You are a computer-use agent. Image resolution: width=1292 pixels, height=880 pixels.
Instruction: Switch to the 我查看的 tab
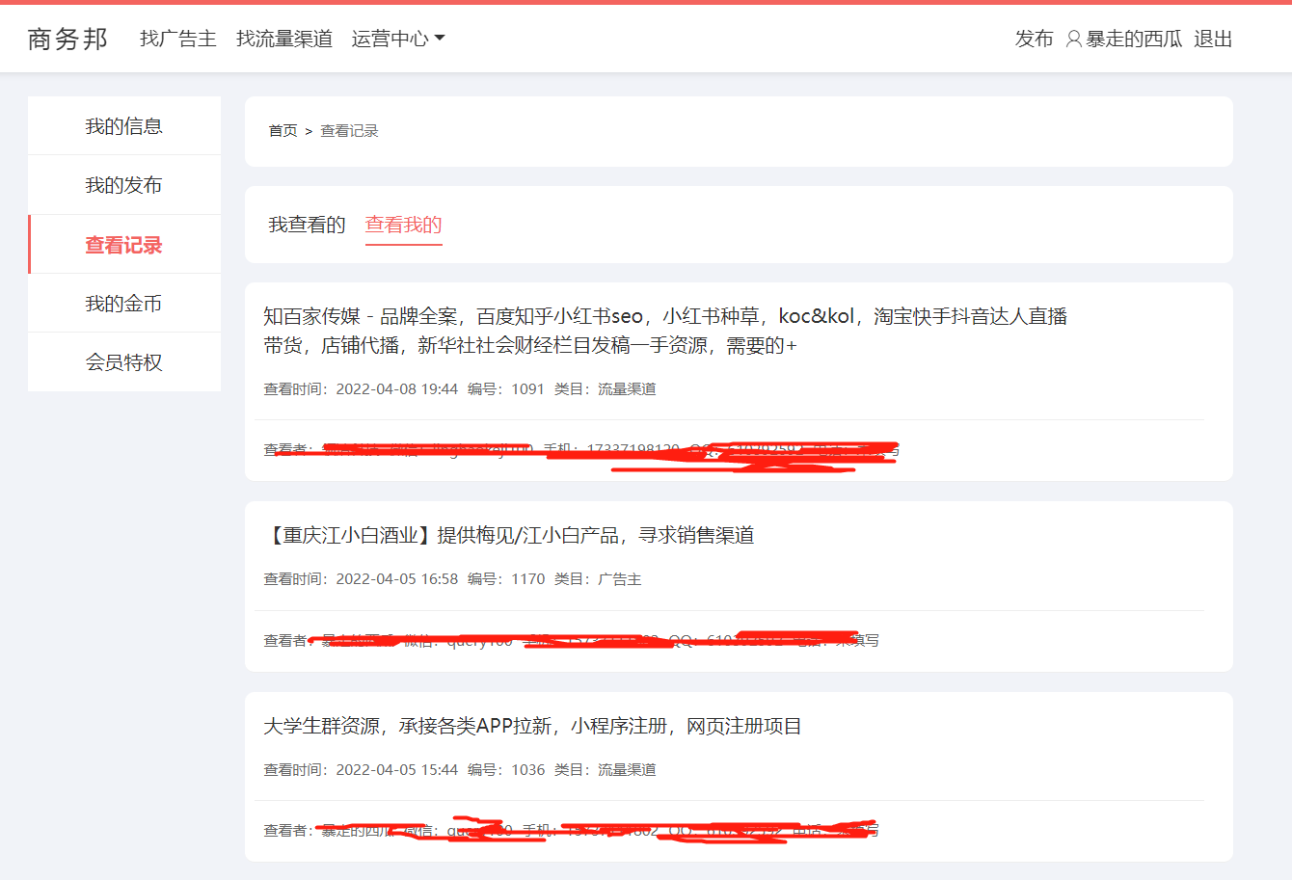pos(307,225)
